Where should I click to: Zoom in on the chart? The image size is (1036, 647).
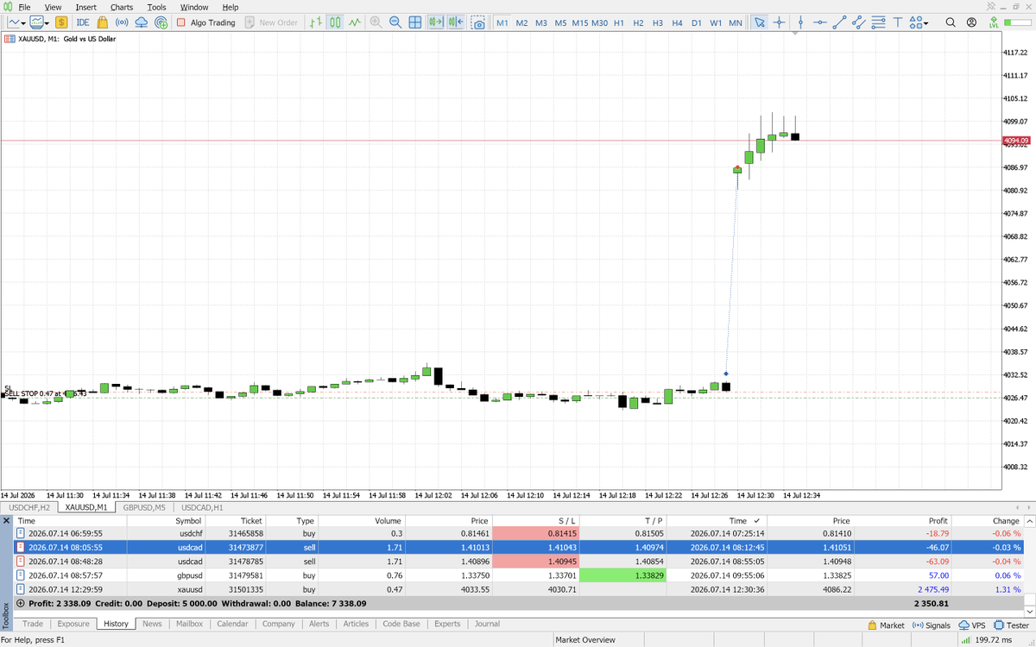[376, 22]
